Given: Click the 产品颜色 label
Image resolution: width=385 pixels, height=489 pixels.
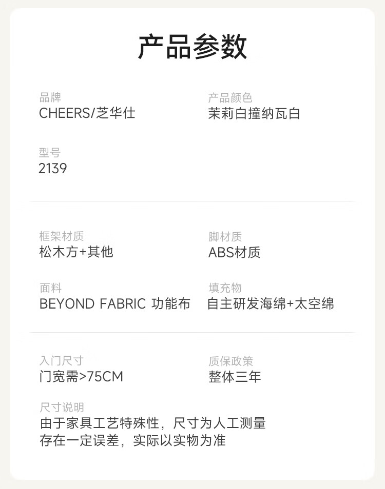Looking at the screenshot, I should pos(230,97).
